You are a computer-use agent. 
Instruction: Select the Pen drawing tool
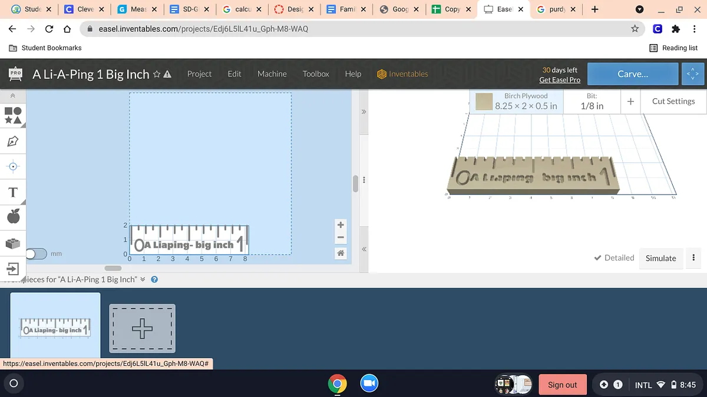(13, 141)
